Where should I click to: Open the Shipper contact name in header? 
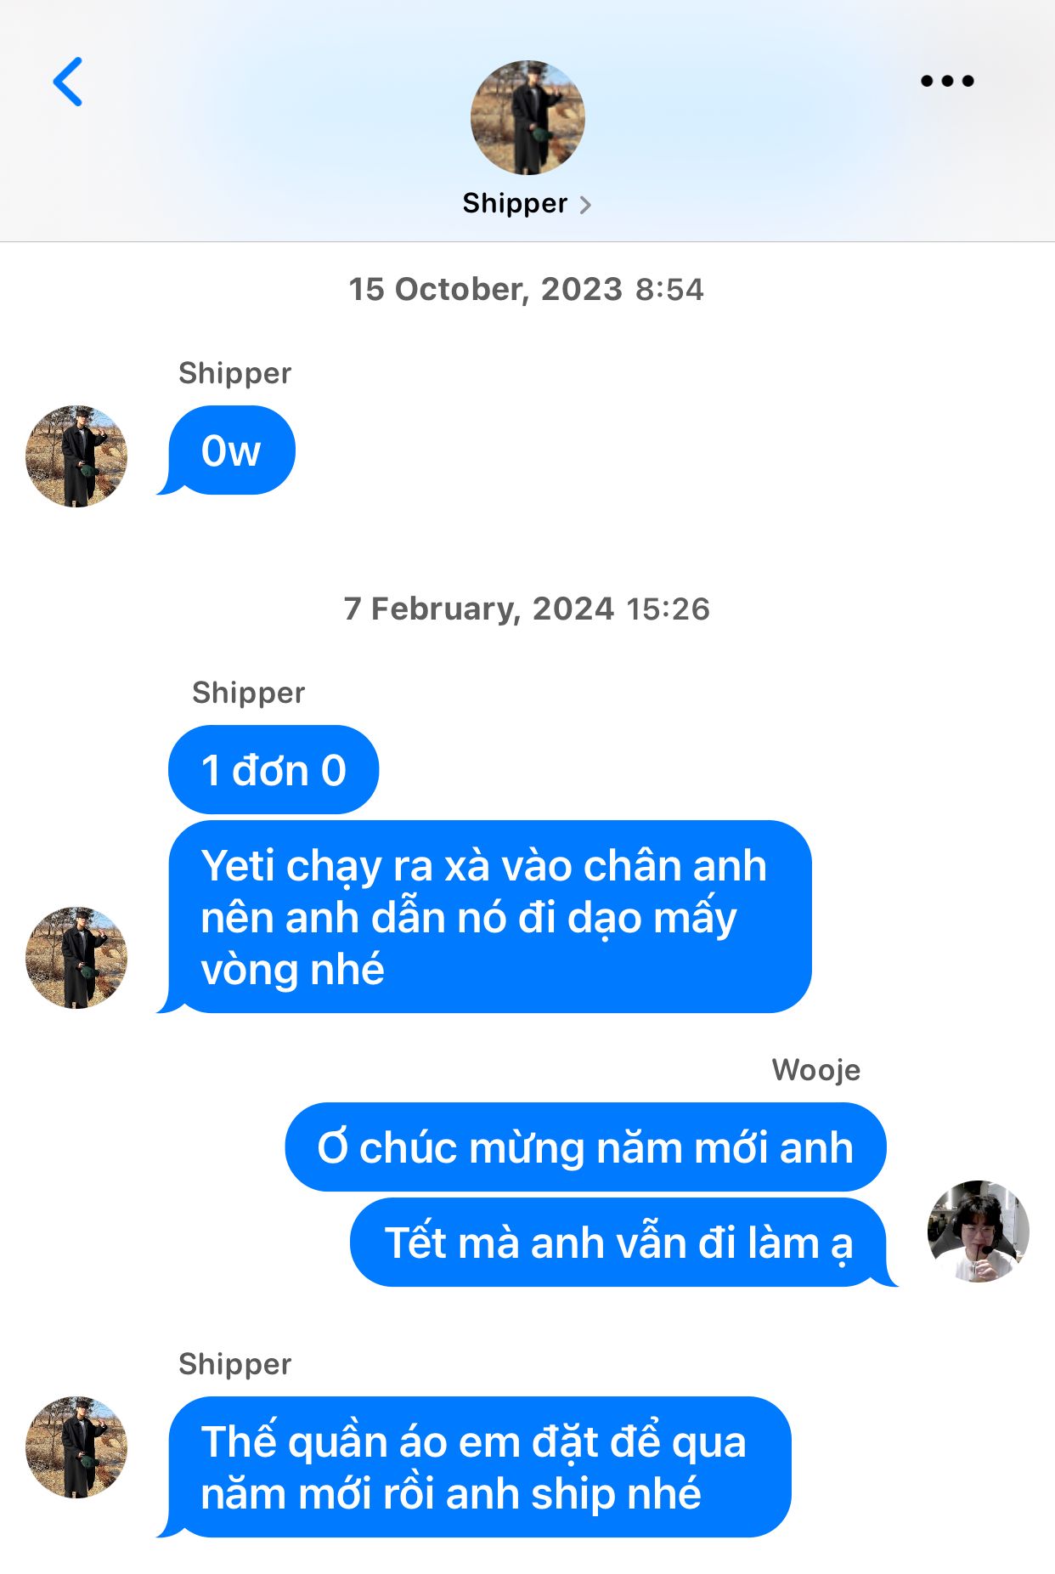(x=515, y=204)
